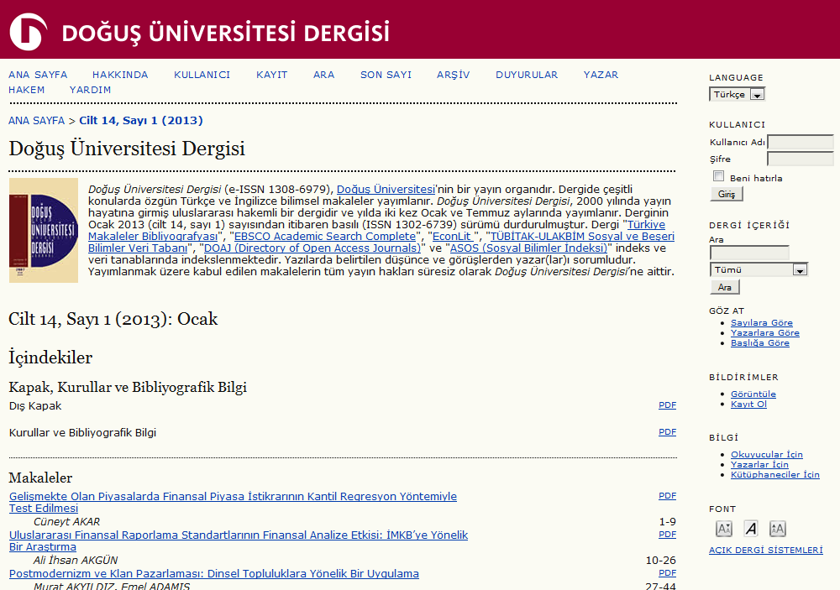Select ARA in the top navigation
Viewport: 840px width, 590px height.
(x=323, y=75)
